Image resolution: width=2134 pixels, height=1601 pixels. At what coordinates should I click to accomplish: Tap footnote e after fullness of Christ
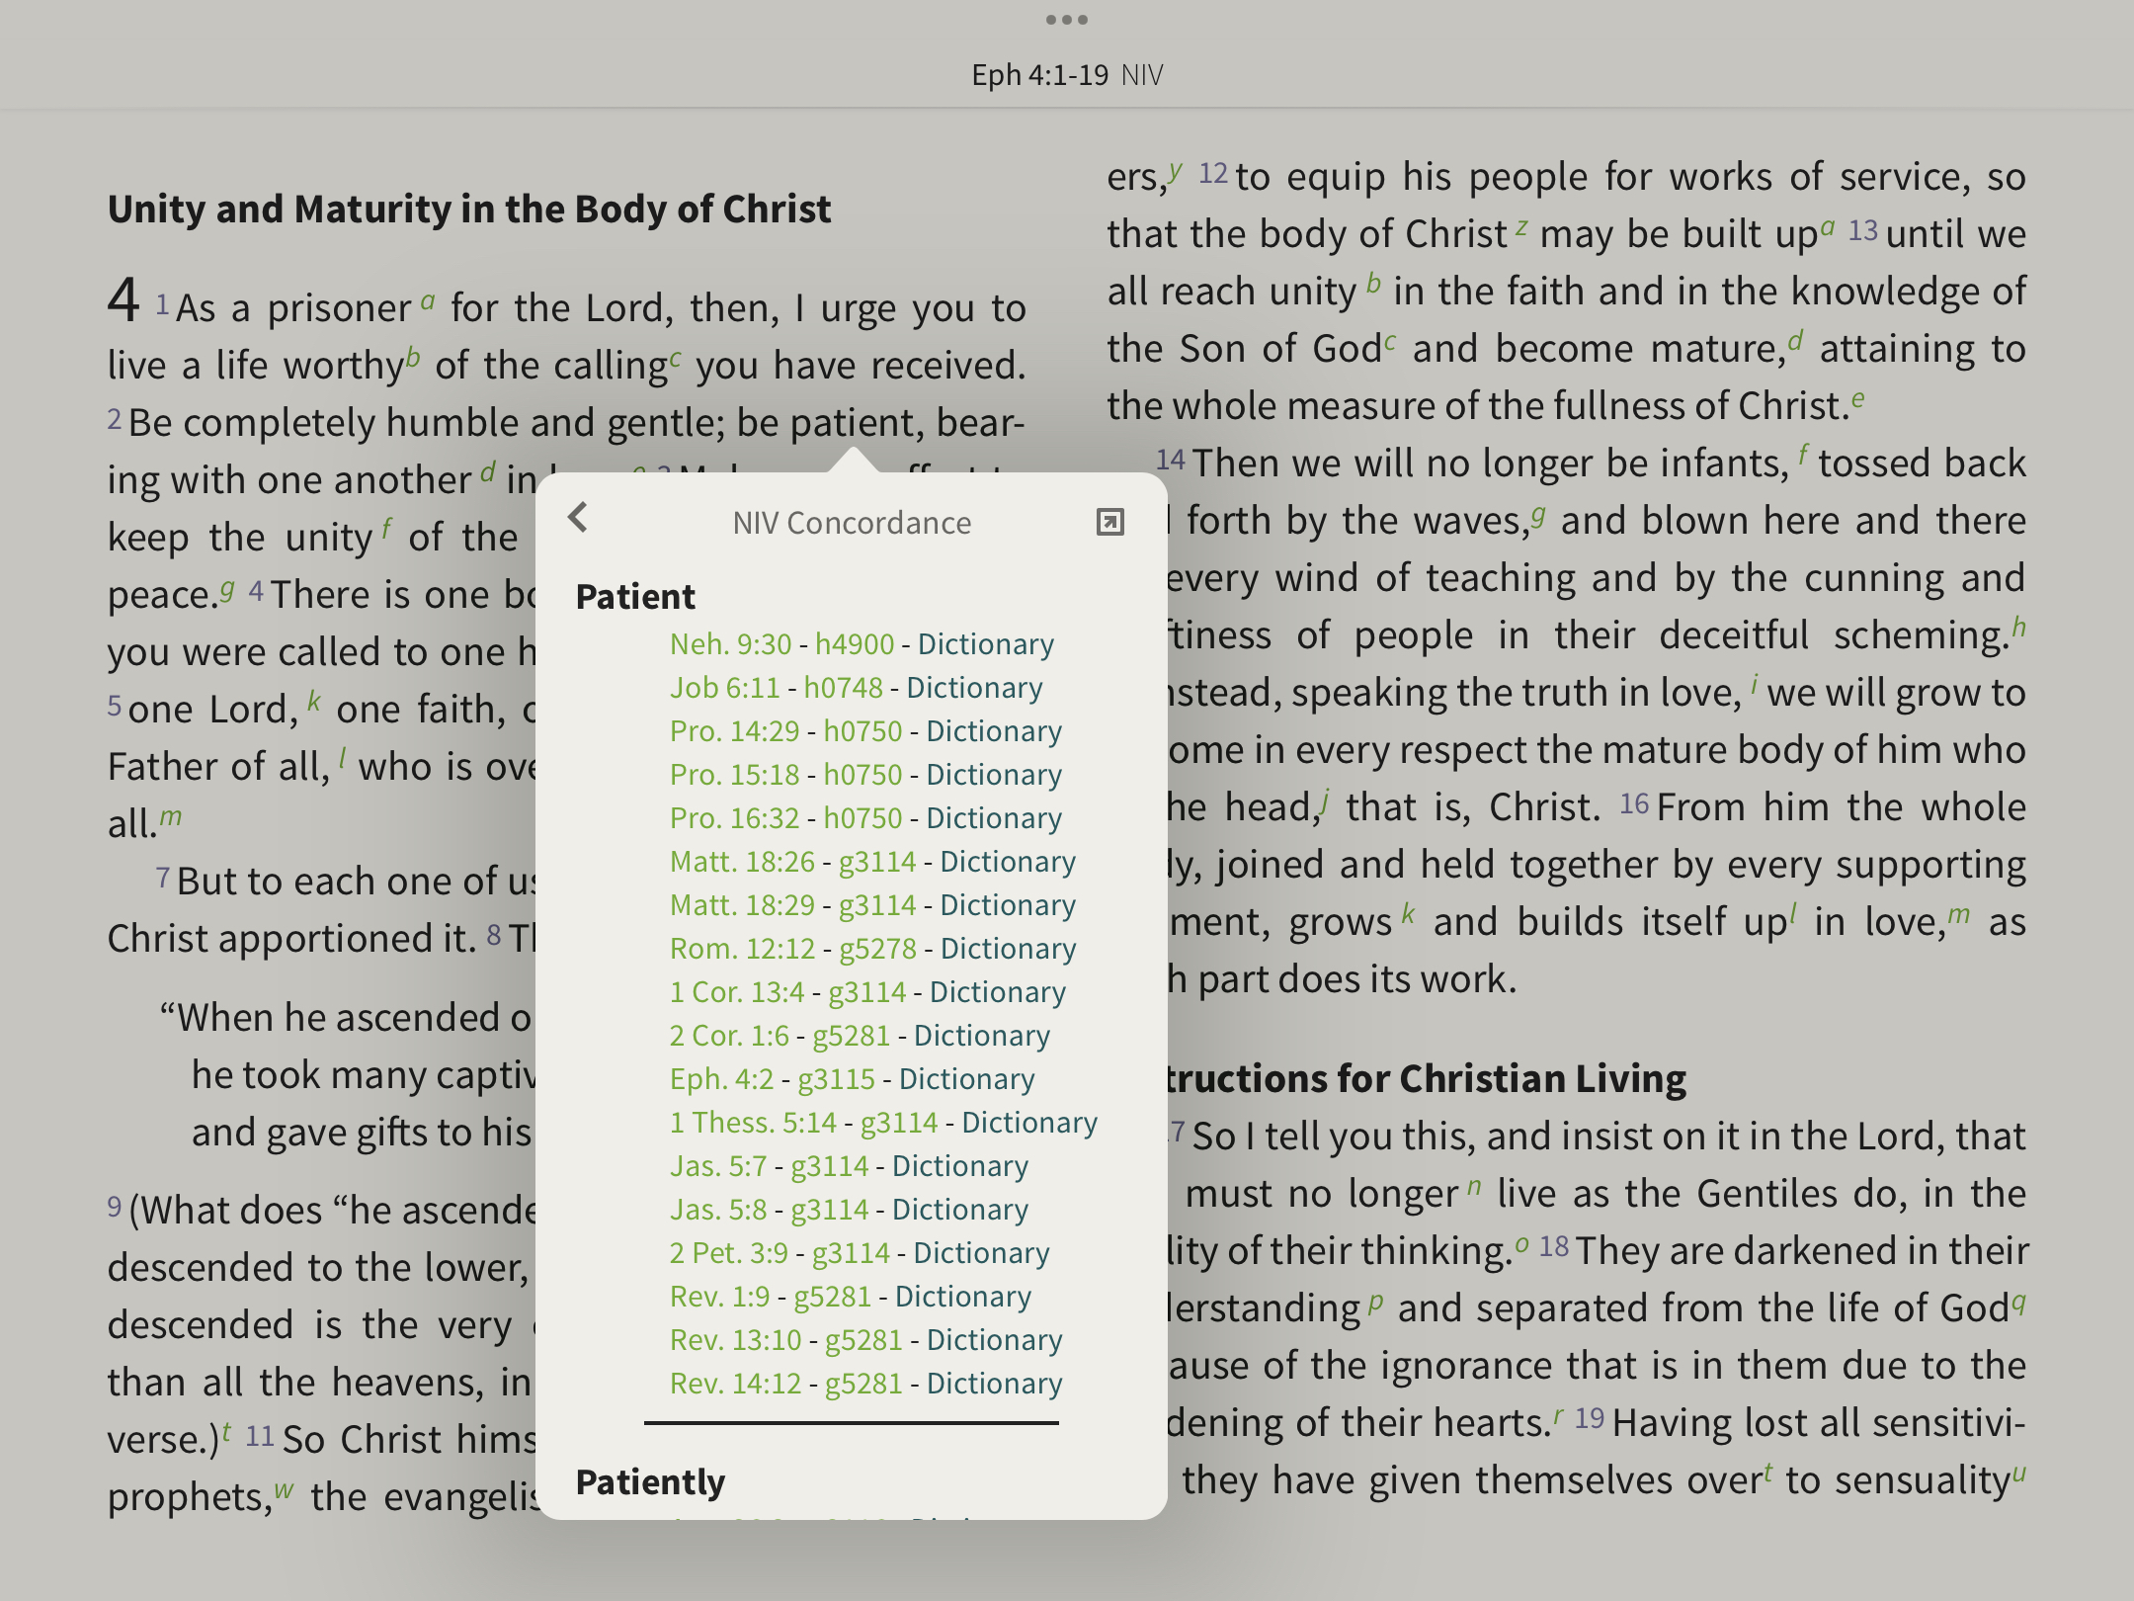coord(1857,397)
